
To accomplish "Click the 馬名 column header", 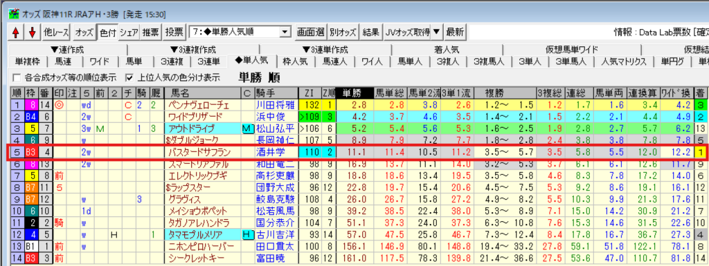I will click(203, 93).
